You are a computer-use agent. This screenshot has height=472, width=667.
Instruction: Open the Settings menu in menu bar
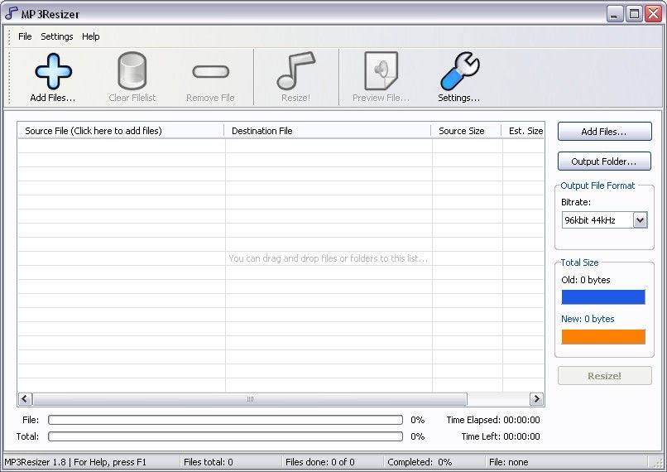coord(57,36)
